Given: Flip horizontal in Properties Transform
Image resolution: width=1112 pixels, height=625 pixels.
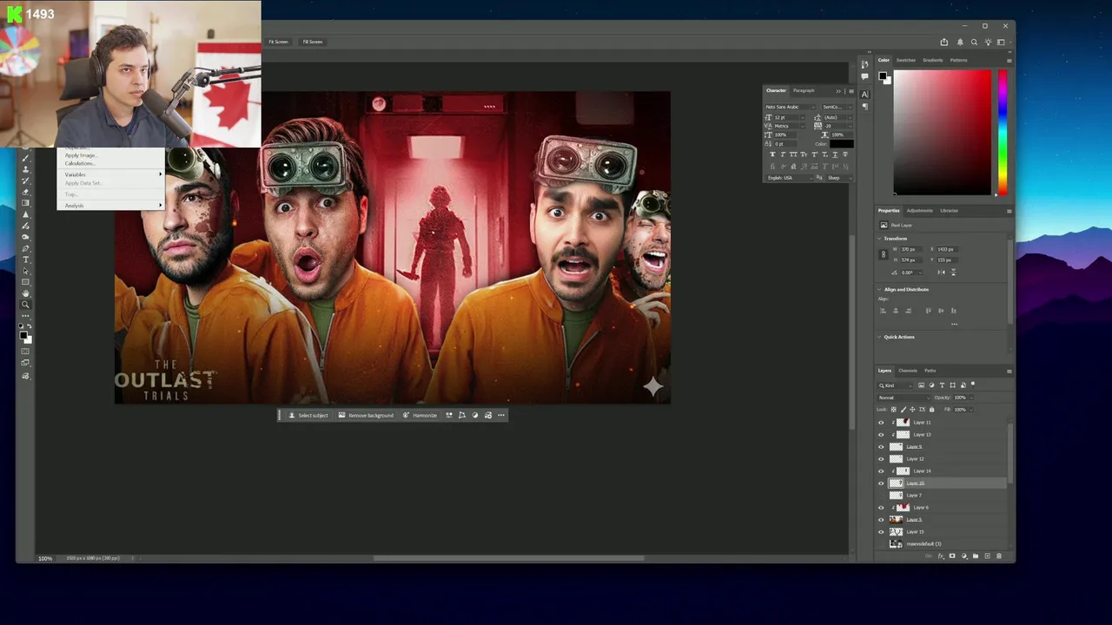Looking at the screenshot, I should 942,273.
